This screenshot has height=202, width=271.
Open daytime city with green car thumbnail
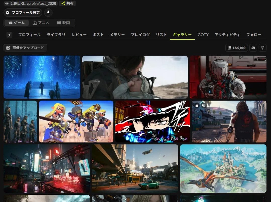tap(135, 169)
